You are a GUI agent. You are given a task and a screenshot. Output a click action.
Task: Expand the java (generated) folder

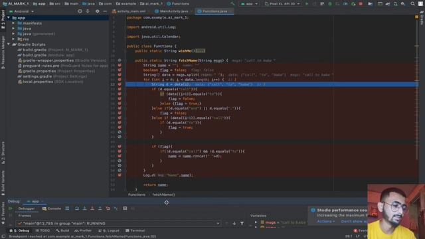point(13,34)
